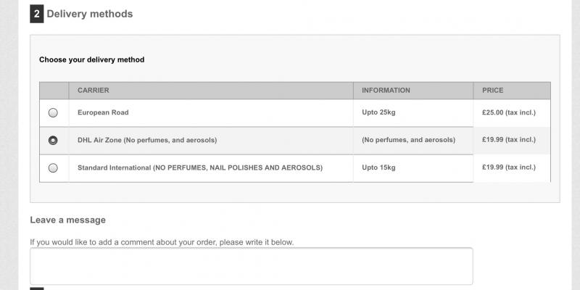Click the step 2 number badge

36,14
